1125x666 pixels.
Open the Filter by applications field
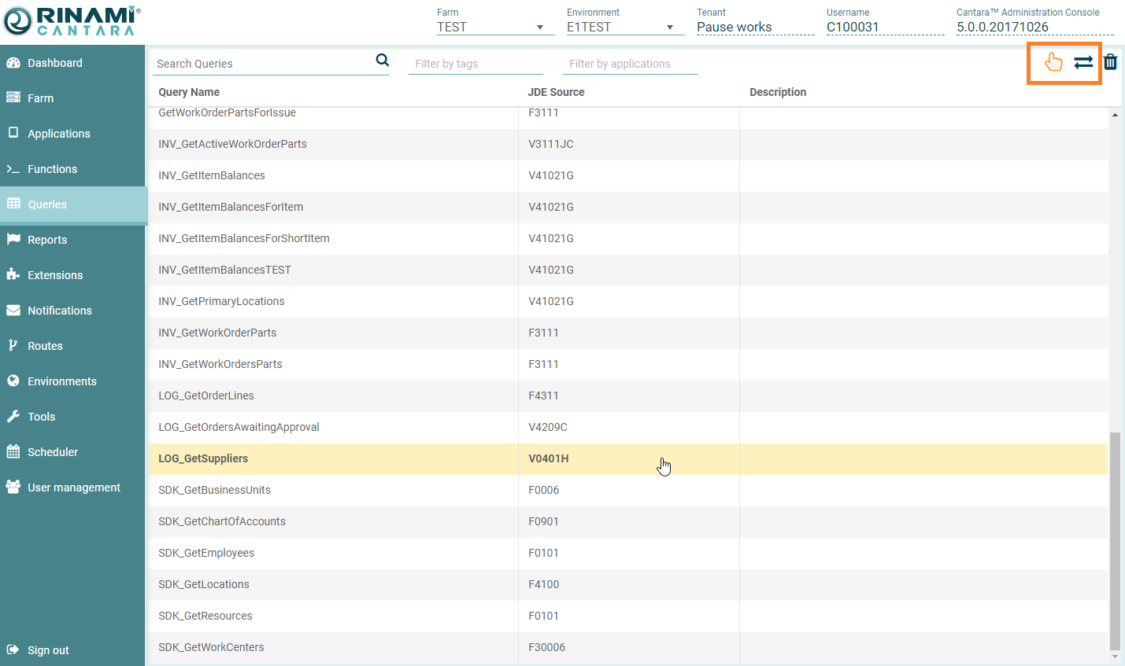(630, 64)
